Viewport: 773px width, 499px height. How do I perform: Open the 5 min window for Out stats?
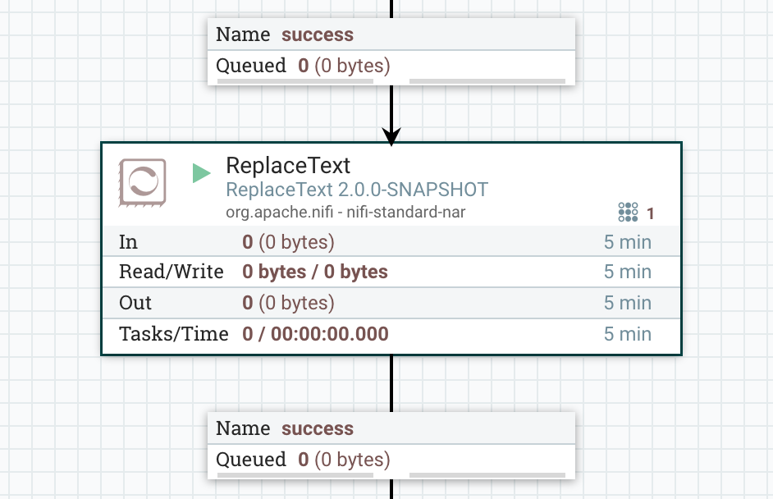tap(628, 302)
